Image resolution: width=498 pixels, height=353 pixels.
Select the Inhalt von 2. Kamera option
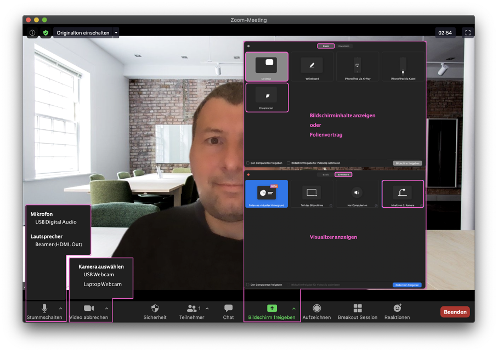click(x=403, y=194)
